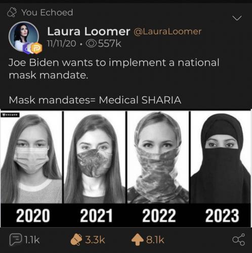Image resolution: width=252 pixels, height=253 pixels.
Task: Tap the eye views icon
Action: pos(91,44)
